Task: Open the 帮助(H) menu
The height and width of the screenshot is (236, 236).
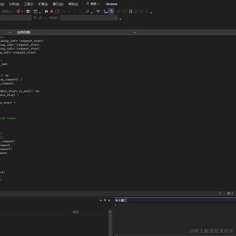Action: (73, 4)
